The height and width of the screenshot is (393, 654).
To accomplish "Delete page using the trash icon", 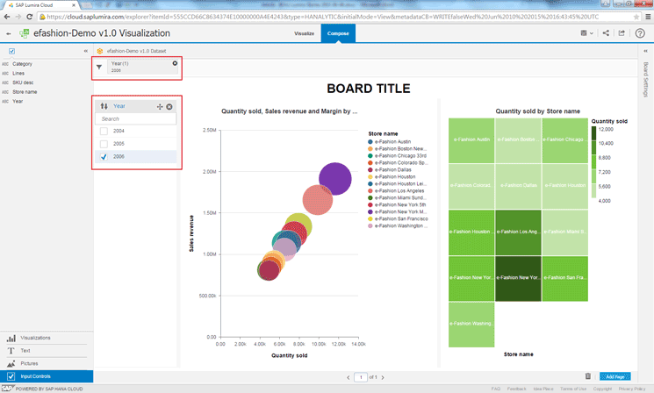I will (587, 375).
